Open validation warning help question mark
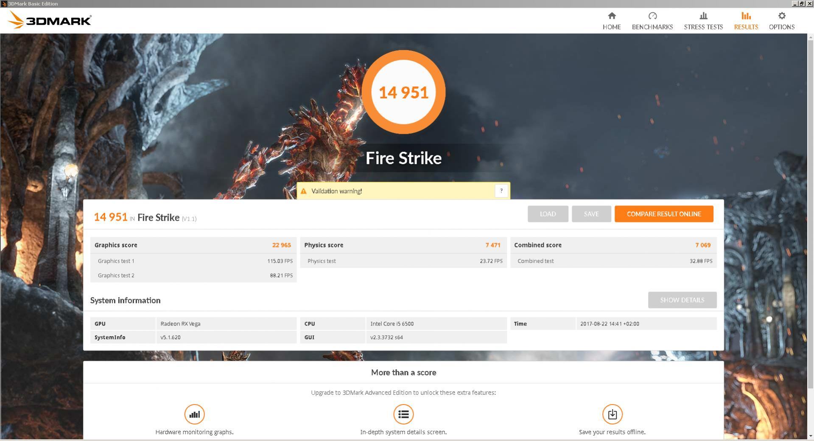The height and width of the screenshot is (441, 814). [501, 191]
